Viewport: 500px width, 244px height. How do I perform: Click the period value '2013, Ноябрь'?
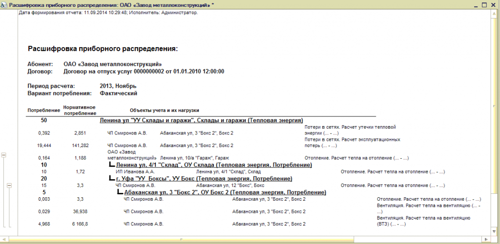tap(118, 86)
